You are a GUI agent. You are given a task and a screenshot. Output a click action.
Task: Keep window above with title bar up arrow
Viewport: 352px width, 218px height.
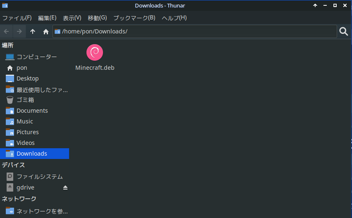pos(315,5)
